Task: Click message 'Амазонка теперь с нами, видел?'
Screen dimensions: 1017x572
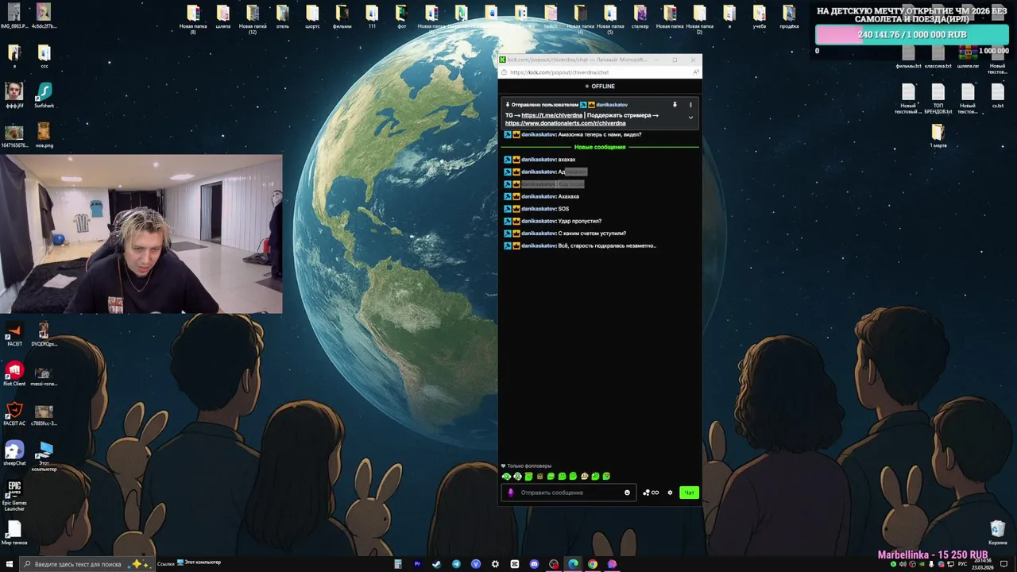Action: tap(600, 135)
